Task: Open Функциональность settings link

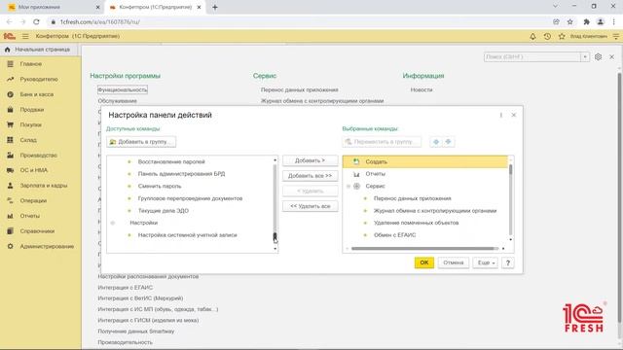Action: (x=123, y=90)
